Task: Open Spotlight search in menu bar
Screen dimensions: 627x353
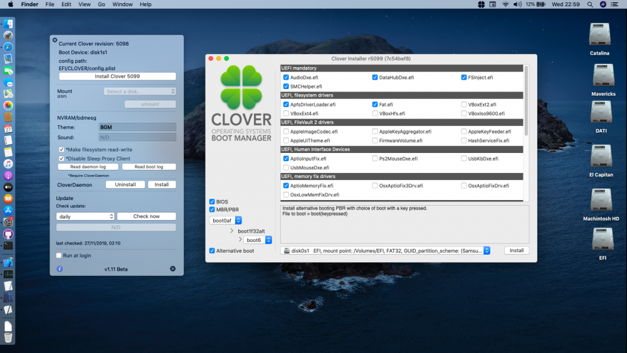Action: pyautogui.click(x=590, y=4)
